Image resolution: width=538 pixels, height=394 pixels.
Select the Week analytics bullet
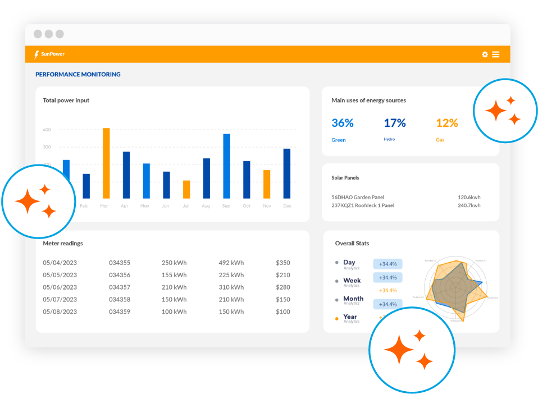337,281
